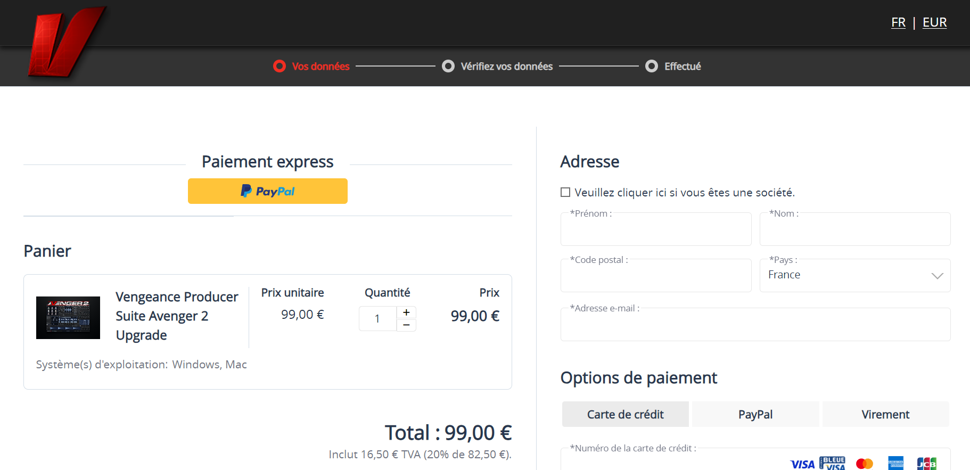Screen dimensions: 970x470
Task: Select the Effectué step indicator
Action: click(673, 66)
